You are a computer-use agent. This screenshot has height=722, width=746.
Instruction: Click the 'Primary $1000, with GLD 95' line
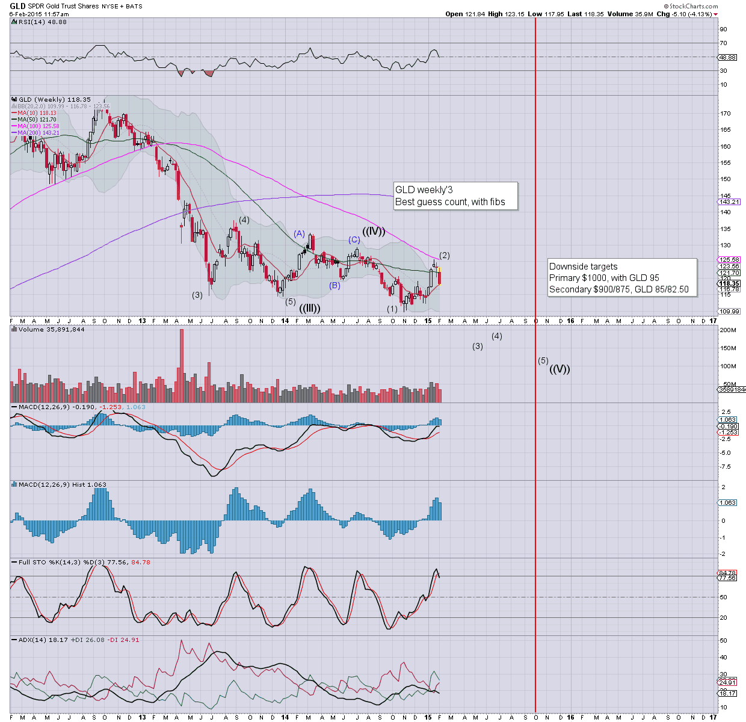tap(604, 278)
